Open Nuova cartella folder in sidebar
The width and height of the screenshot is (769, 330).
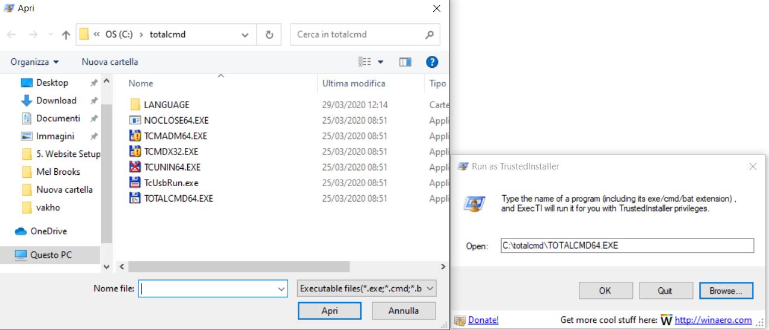[x=64, y=190]
